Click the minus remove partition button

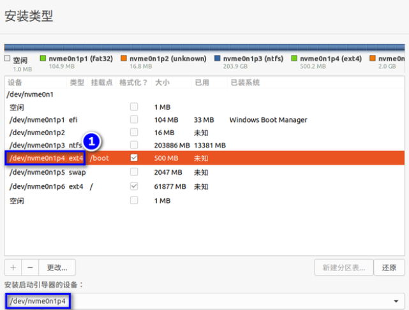click(30, 268)
